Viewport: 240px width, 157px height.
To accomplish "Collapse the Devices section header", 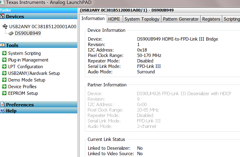I will point(39,16).
